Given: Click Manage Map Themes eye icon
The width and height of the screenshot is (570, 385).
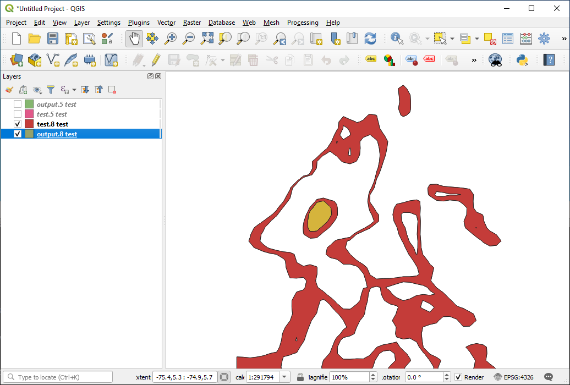Looking at the screenshot, I should (37, 90).
